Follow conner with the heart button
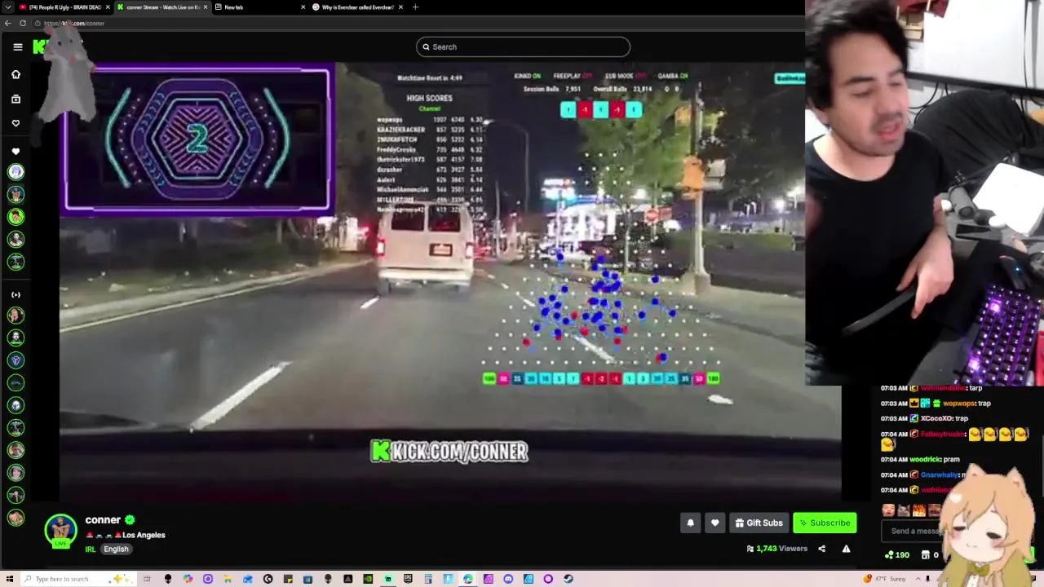Screen dimensions: 1044x587 pos(714,523)
